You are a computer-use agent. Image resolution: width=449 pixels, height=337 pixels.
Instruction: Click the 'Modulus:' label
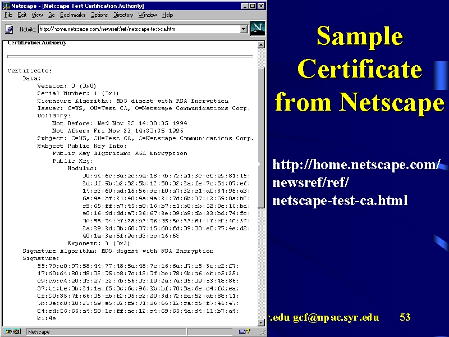(82, 168)
